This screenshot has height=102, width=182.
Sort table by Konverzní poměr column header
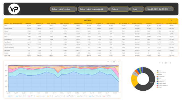pos(171,23)
